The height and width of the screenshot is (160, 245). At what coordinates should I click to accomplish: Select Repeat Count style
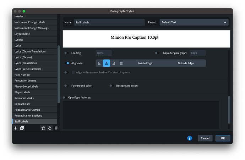tap(35, 104)
